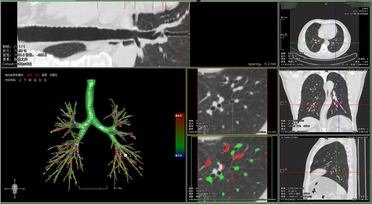Screen dimensions: 372x204
Task: Select the 内径 rendering attribute
Action: tap(37, 75)
